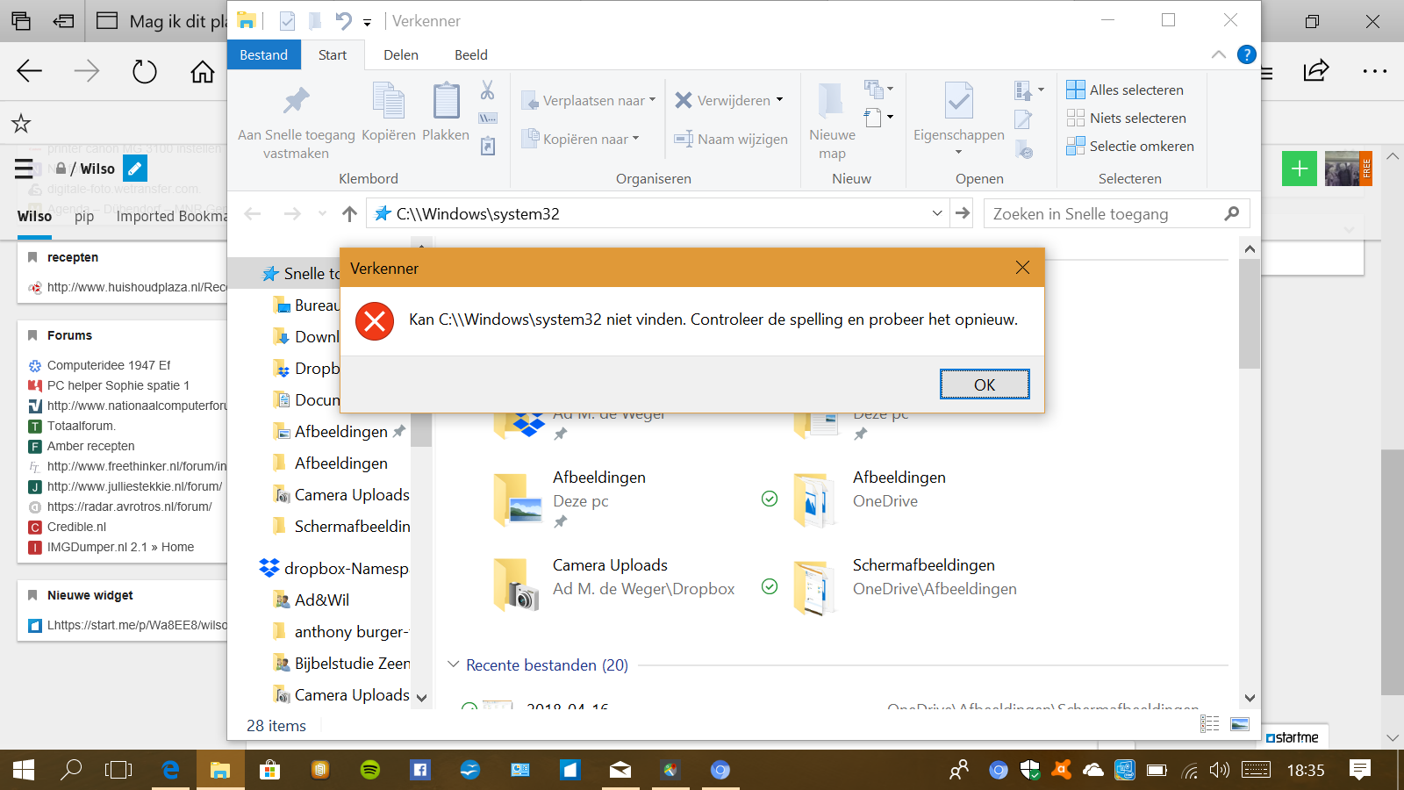This screenshot has height=790, width=1404.
Task: Switch to the Beeld tab
Action: pyautogui.click(x=470, y=54)
